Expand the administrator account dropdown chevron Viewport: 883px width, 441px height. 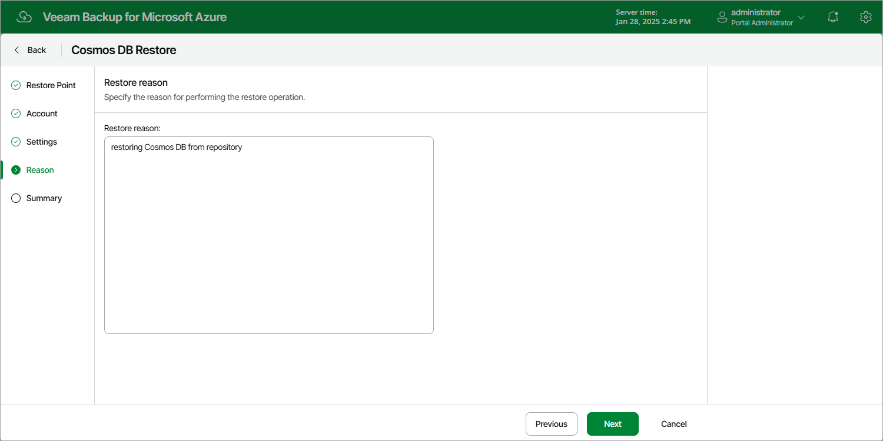coord(801,18)
